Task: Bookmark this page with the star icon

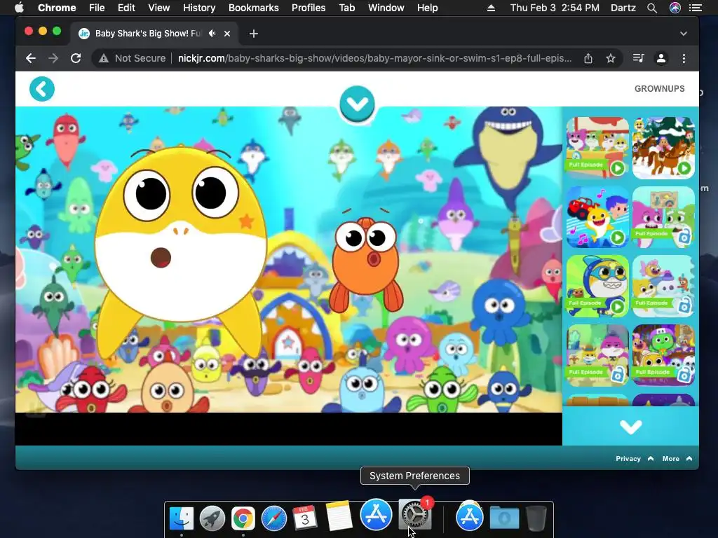Action: coord(611,58)
